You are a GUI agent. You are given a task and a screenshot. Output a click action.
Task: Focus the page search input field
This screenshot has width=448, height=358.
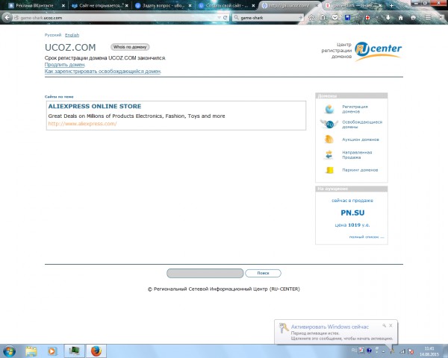coord(205,273)
